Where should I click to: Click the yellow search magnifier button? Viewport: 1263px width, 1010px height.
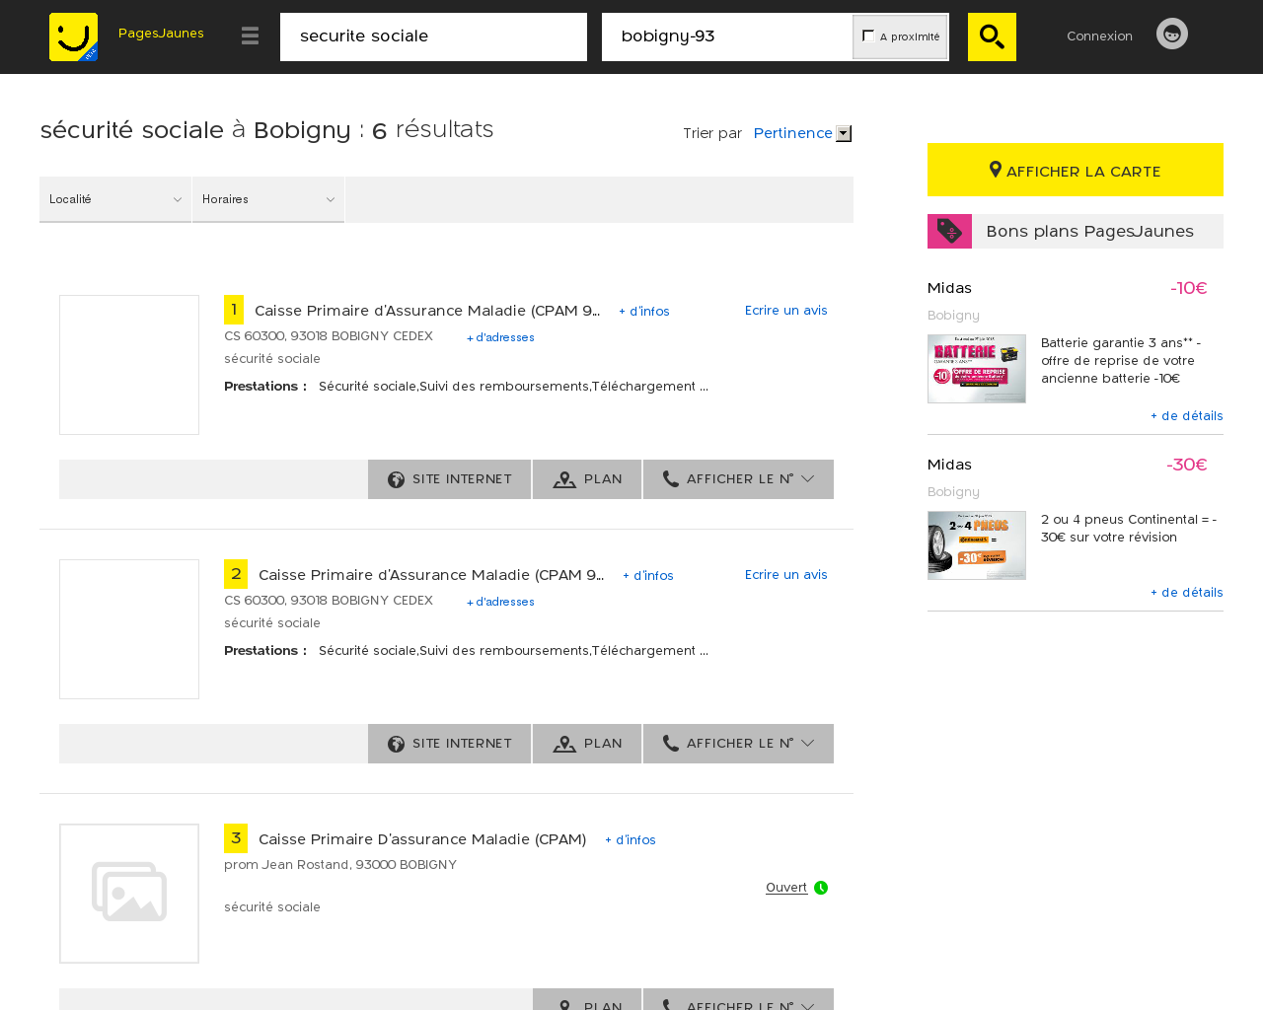coord(992,36)
